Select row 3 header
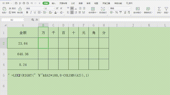The width and height of the screenshot is (170, 95). tap(4, 54)
